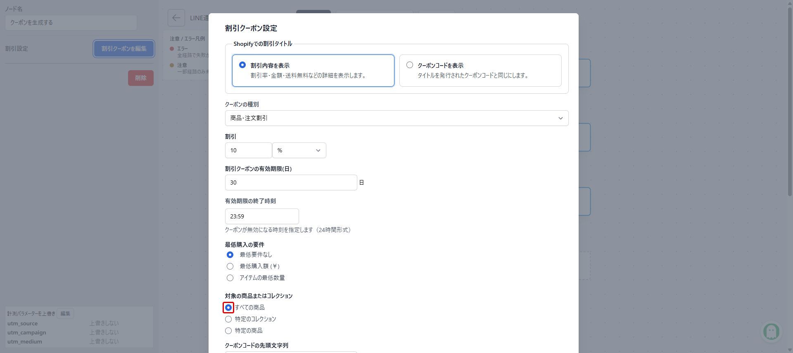Select すべての商品 radio button
The width and height of the screenshot is (793, 353).
[x=228, y=308]
